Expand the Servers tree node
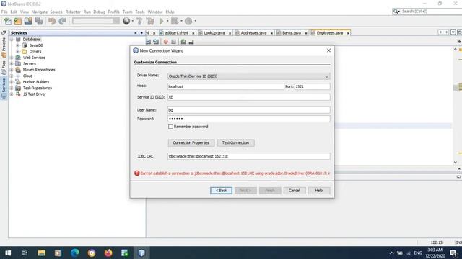Screen dimensions: 462x259 pyautogui.click(x=12, y=64)
